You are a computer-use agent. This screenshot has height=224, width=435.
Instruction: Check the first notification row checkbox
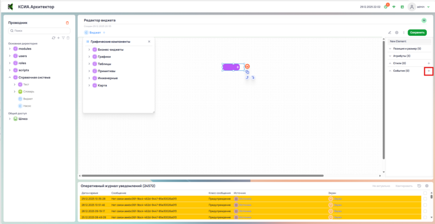[425, 199]
